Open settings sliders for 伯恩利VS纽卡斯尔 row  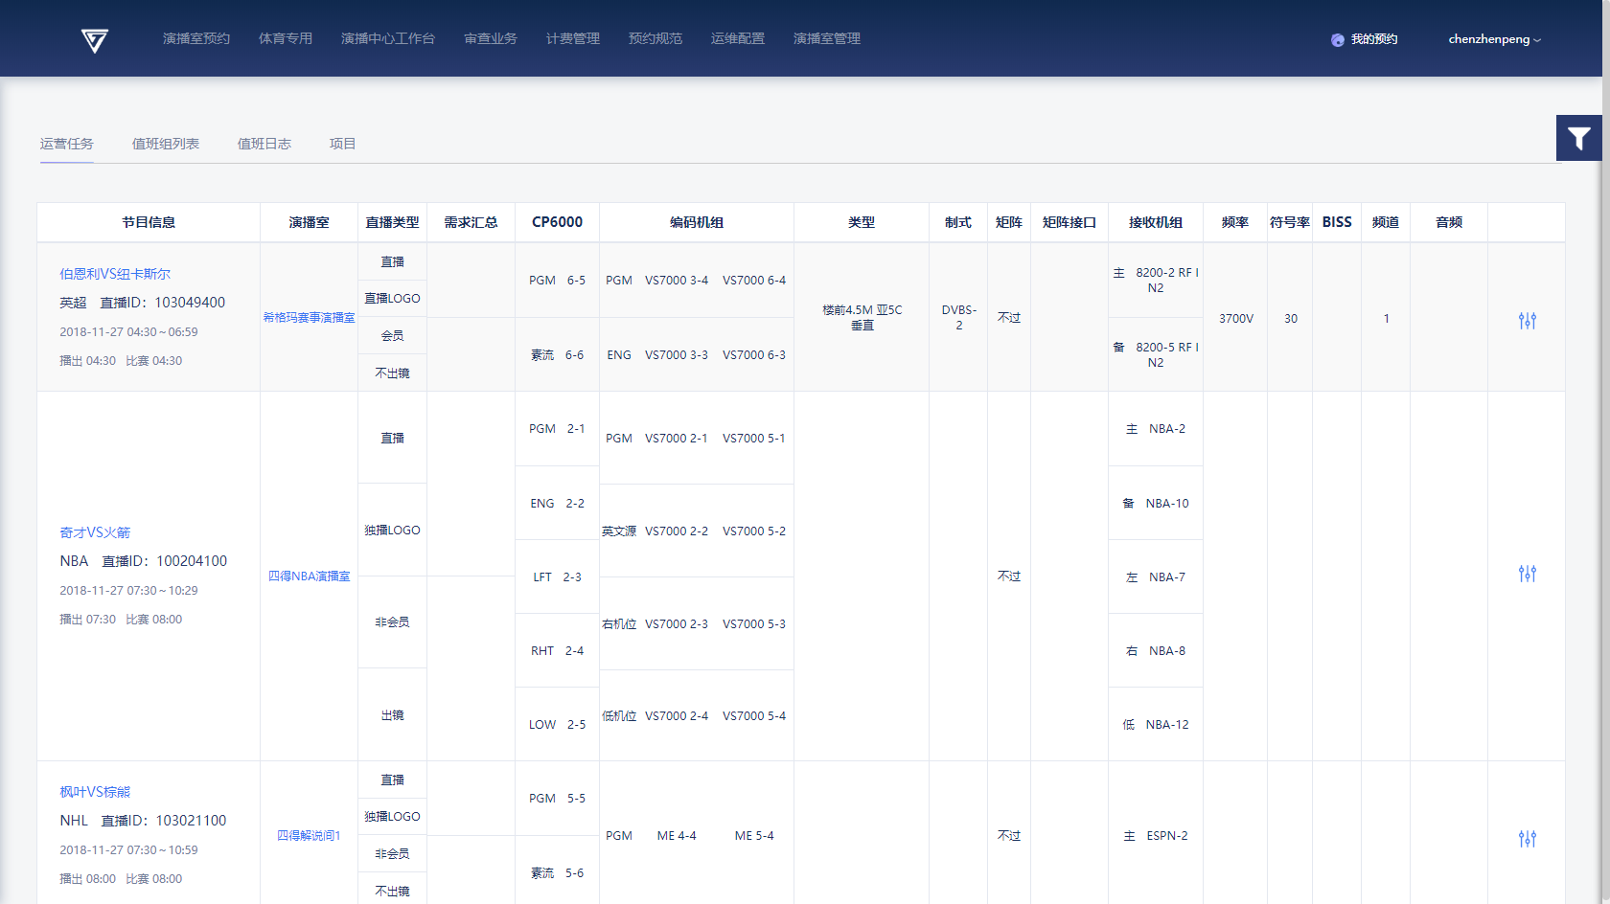click(1527, 321)
